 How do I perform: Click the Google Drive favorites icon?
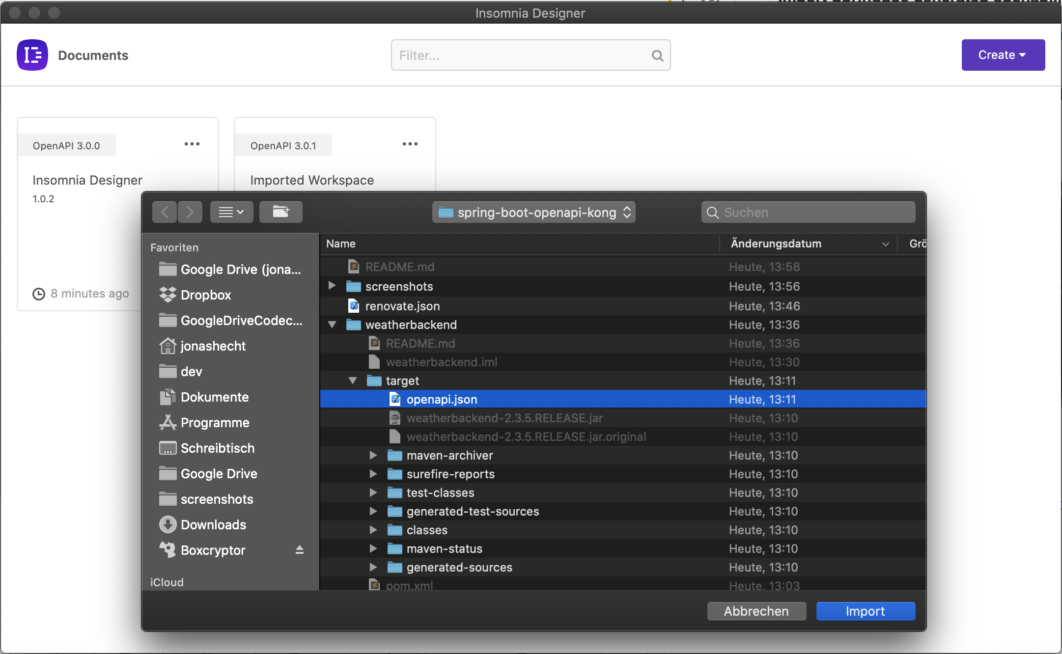[167, 473]
